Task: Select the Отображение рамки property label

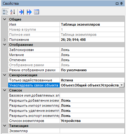Action: [27, 65]
